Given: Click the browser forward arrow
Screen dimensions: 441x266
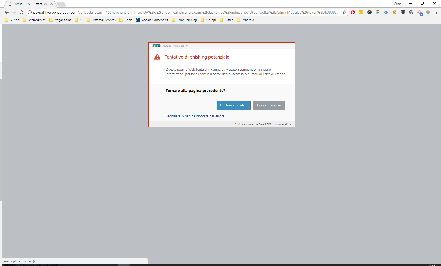Looking at the screenshot, I should [x=14, y=12].
